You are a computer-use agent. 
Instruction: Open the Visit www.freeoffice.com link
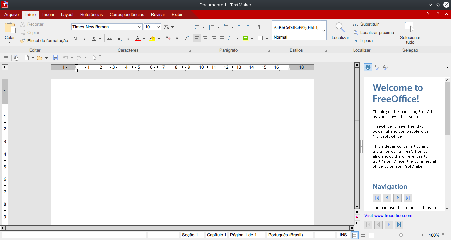(x=388, y=215)
